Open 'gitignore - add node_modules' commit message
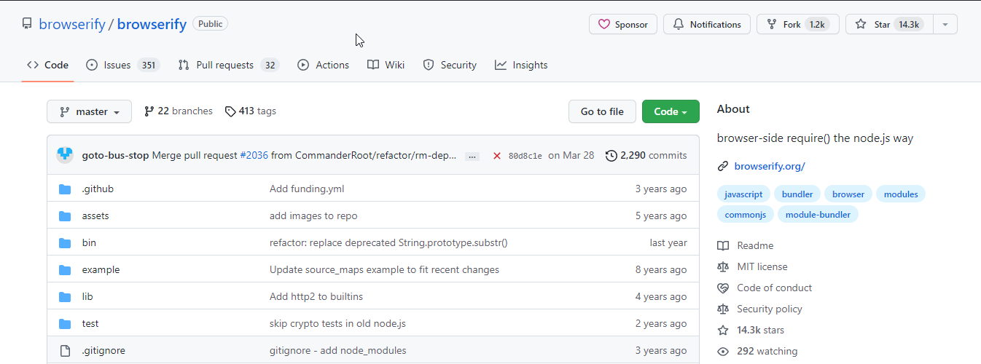This screenshot has width=981, height=364. pos(338,350)
